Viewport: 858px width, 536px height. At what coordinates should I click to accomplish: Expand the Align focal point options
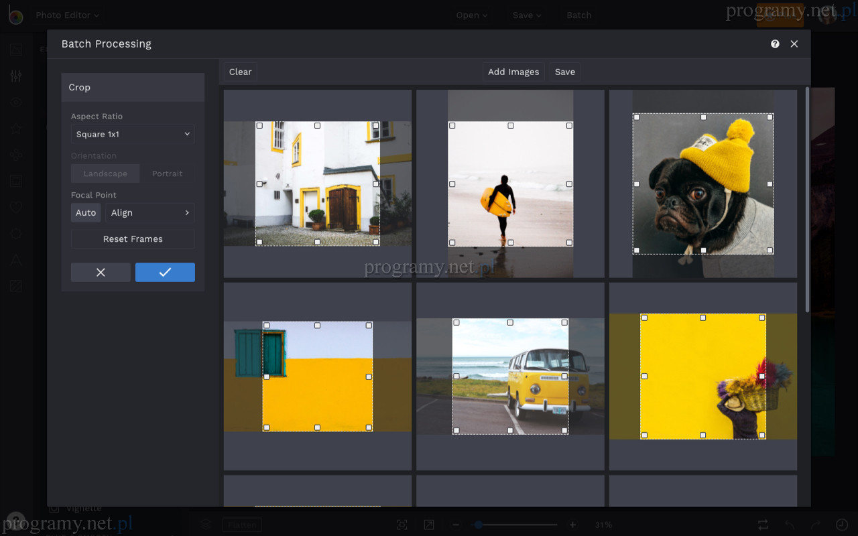click(150, 212)
